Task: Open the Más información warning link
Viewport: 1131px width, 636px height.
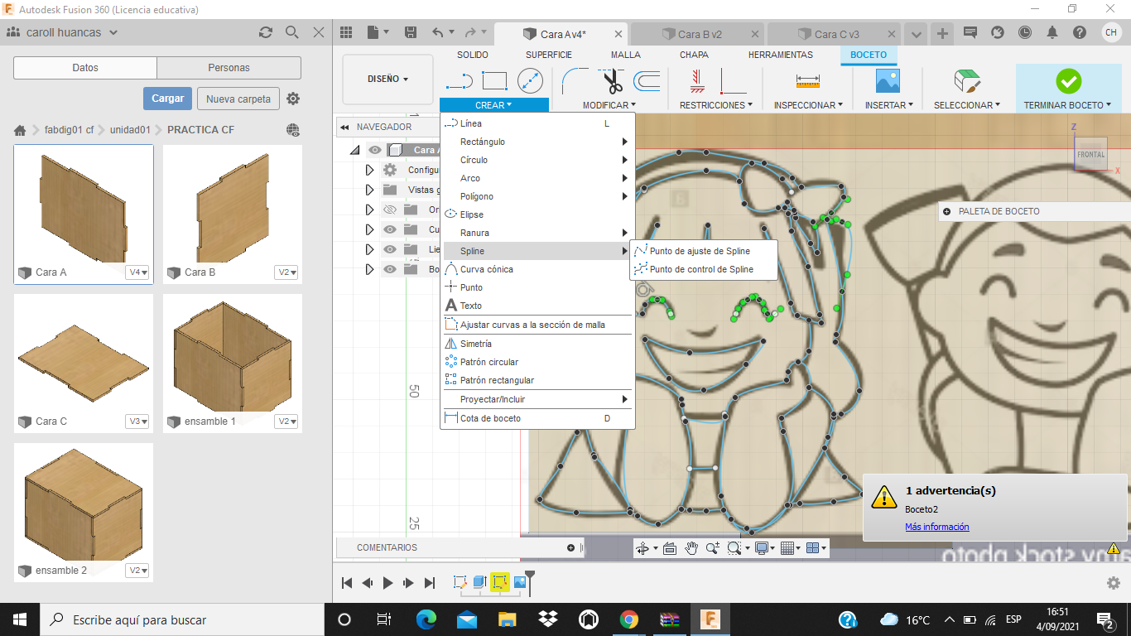Action: [x=936, y=527]
